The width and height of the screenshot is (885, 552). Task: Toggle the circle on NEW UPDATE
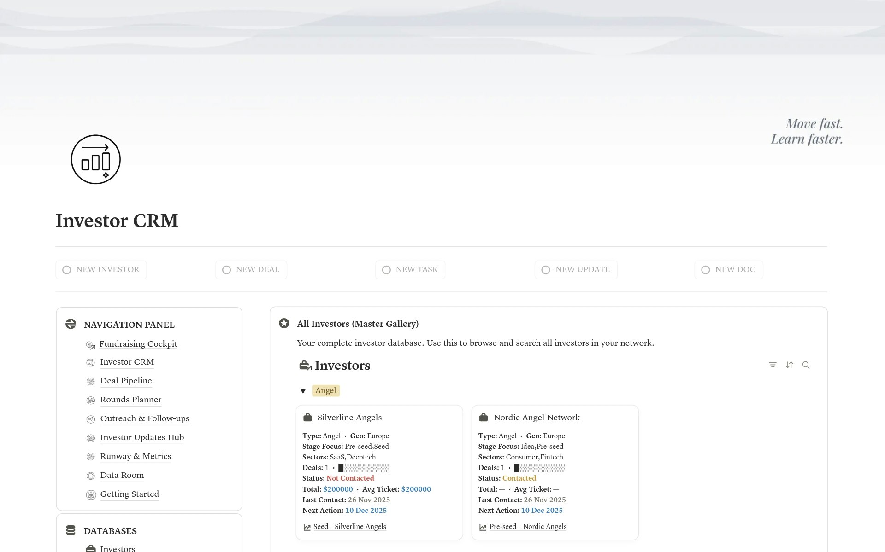pos(546,270)
